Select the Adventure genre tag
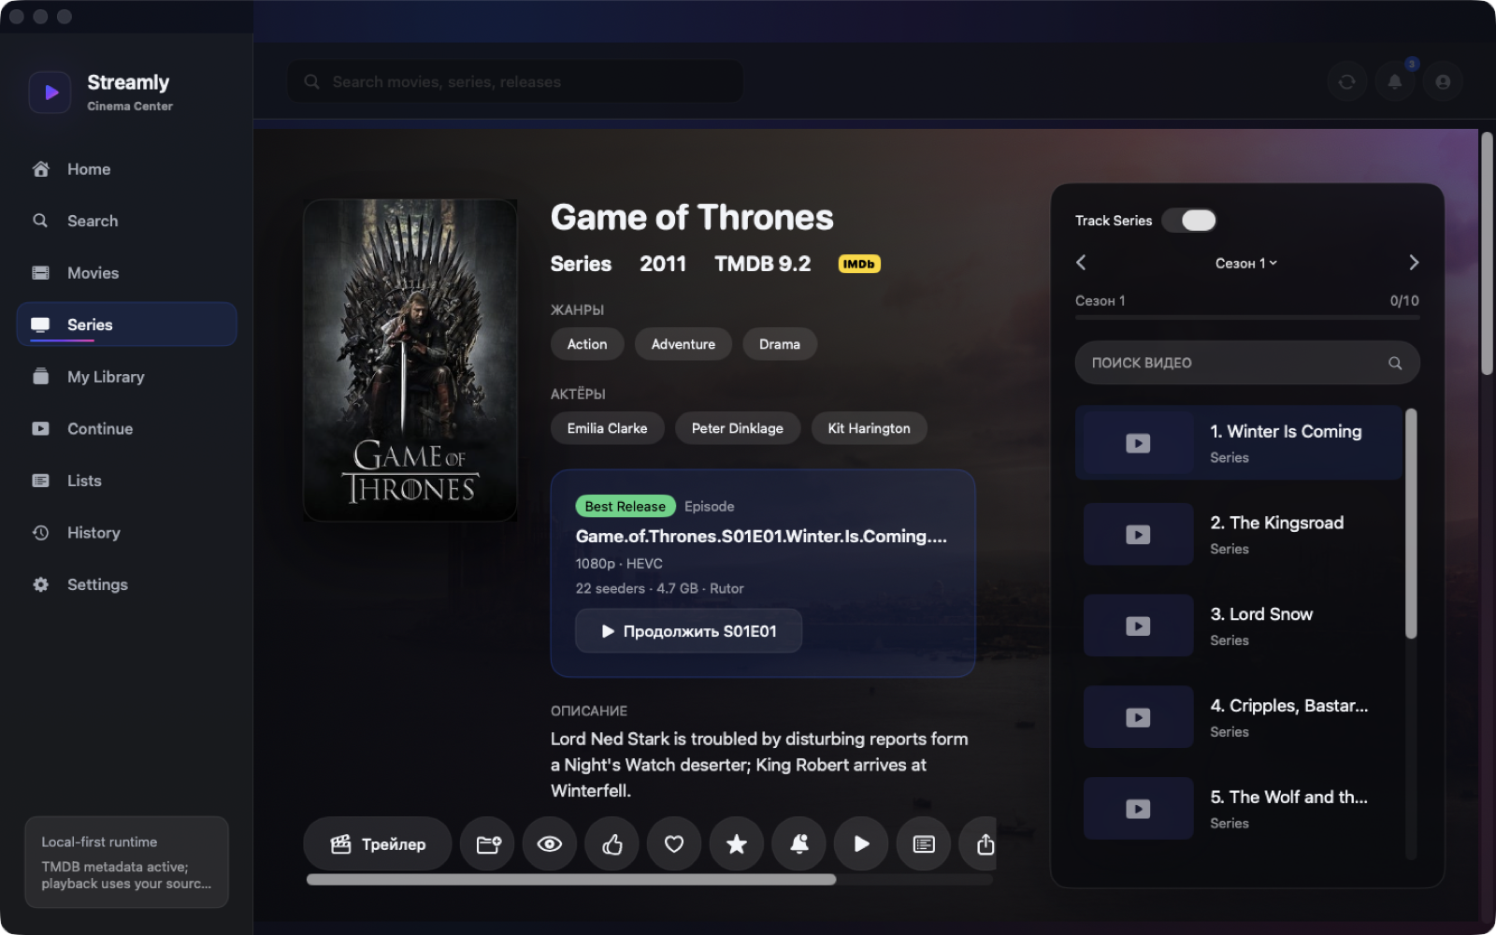1496x935 pixels. click(x=683, y=344)
